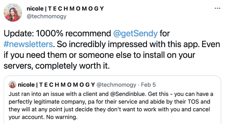Click the "Just ran into an issue" quoted text
The width and height of the screenshot is (227, 124).
pyautogui.click(x=36, y=94)
